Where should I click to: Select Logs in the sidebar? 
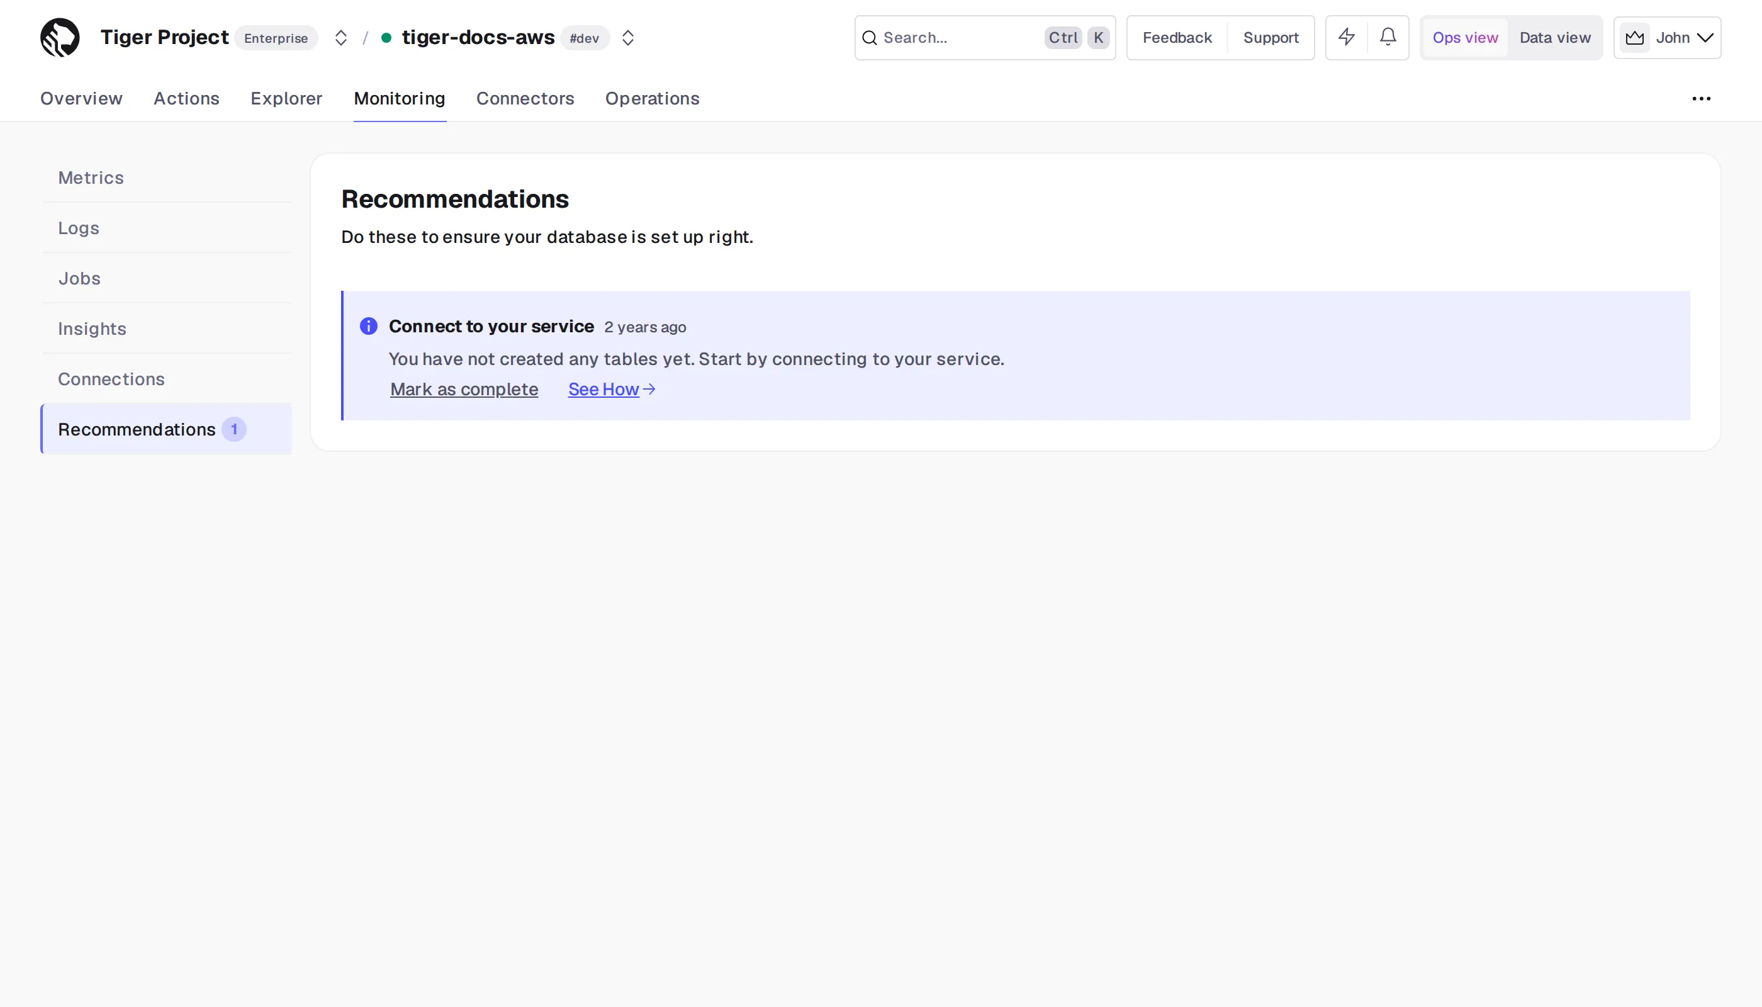click(167, 228)
